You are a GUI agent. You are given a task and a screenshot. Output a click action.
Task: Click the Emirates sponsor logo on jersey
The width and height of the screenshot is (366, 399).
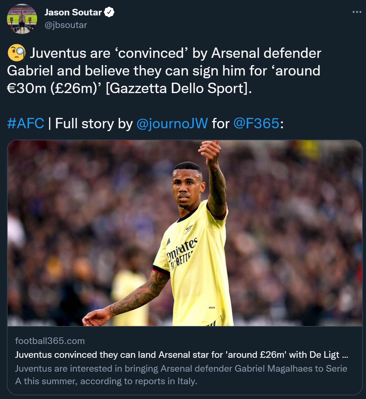point(182,252)
